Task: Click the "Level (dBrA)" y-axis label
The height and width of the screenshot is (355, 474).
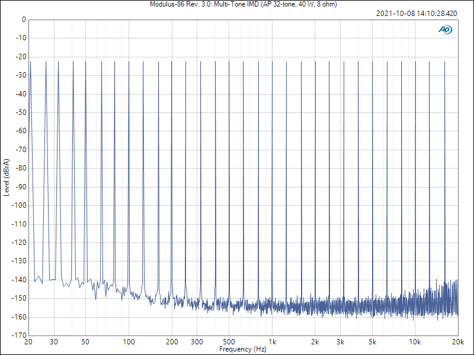Action: click(x=7, y=177)
